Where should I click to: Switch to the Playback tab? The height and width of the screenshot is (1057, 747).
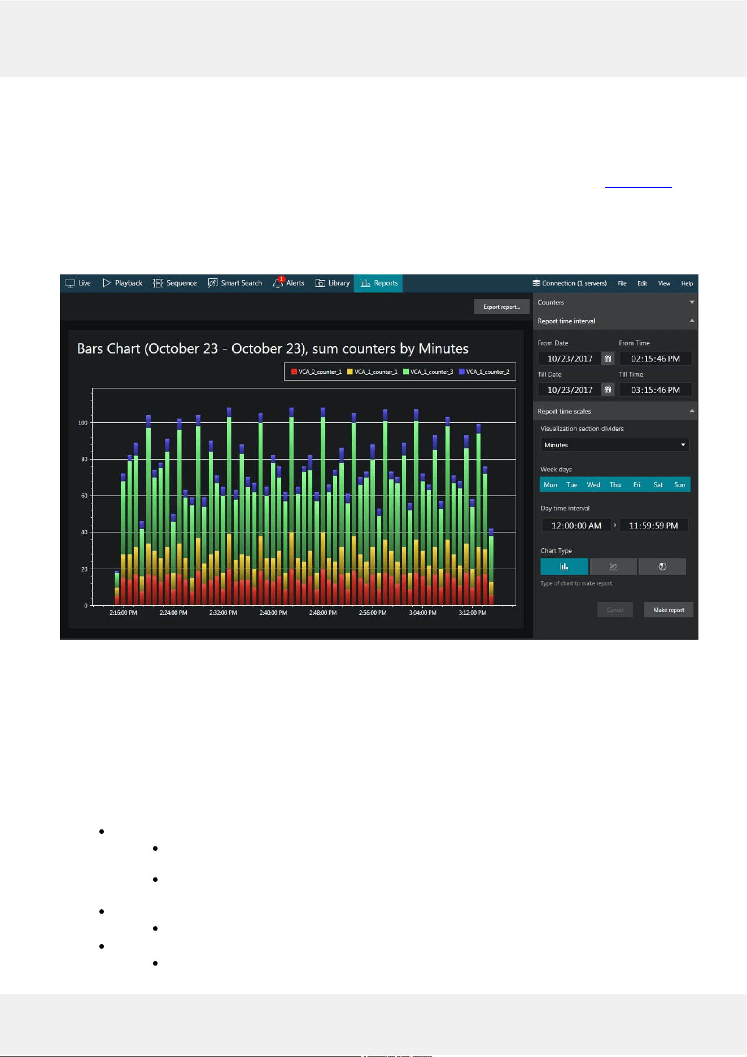coord(123,283)
